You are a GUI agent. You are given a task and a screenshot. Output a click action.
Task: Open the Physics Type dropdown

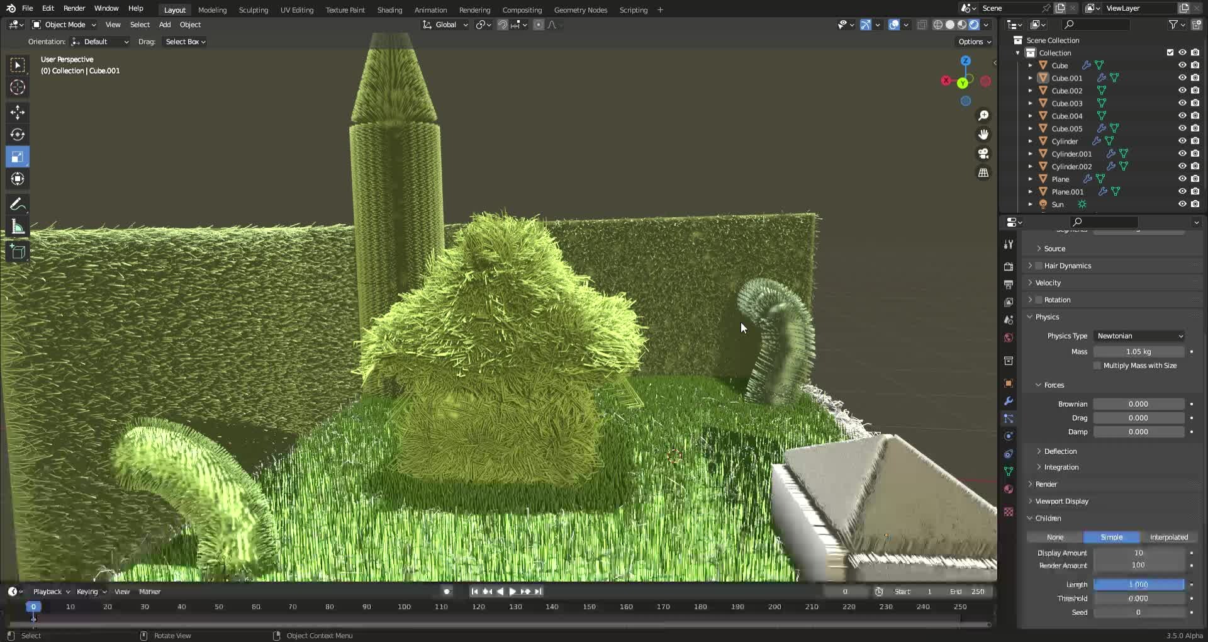click(x=1139, y=335)
